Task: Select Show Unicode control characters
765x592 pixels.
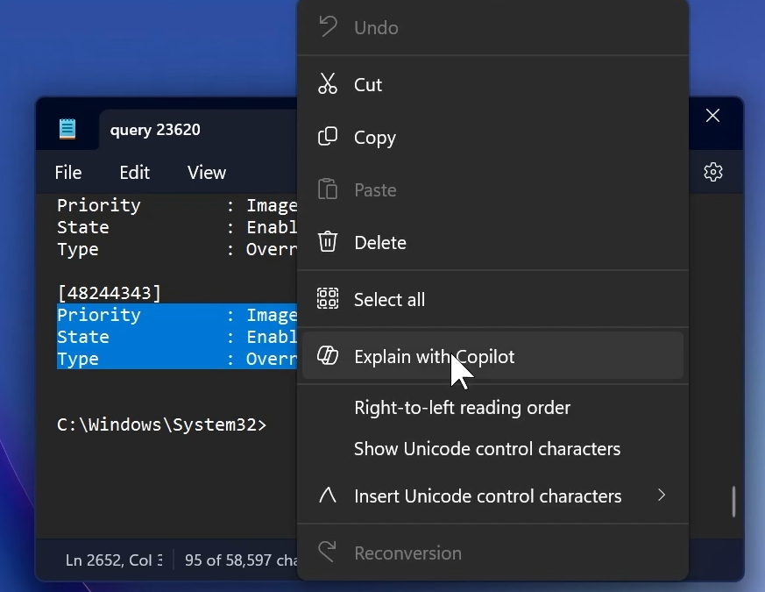Action: click(x=492, y=448)
